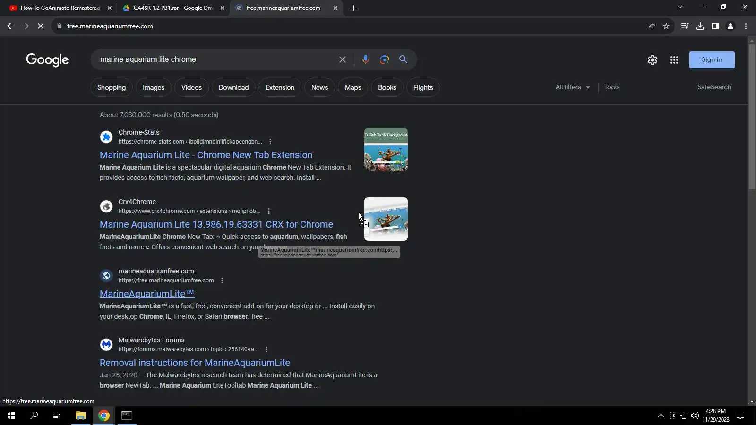The height and width of the screenshot is (425, 756).
Task: Filter results by Flights
Action: [423, 87]
